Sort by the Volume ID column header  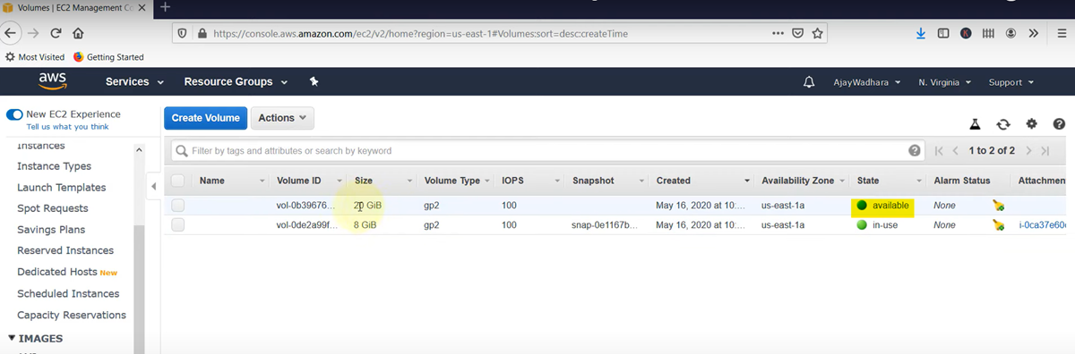tap(298, 180)
